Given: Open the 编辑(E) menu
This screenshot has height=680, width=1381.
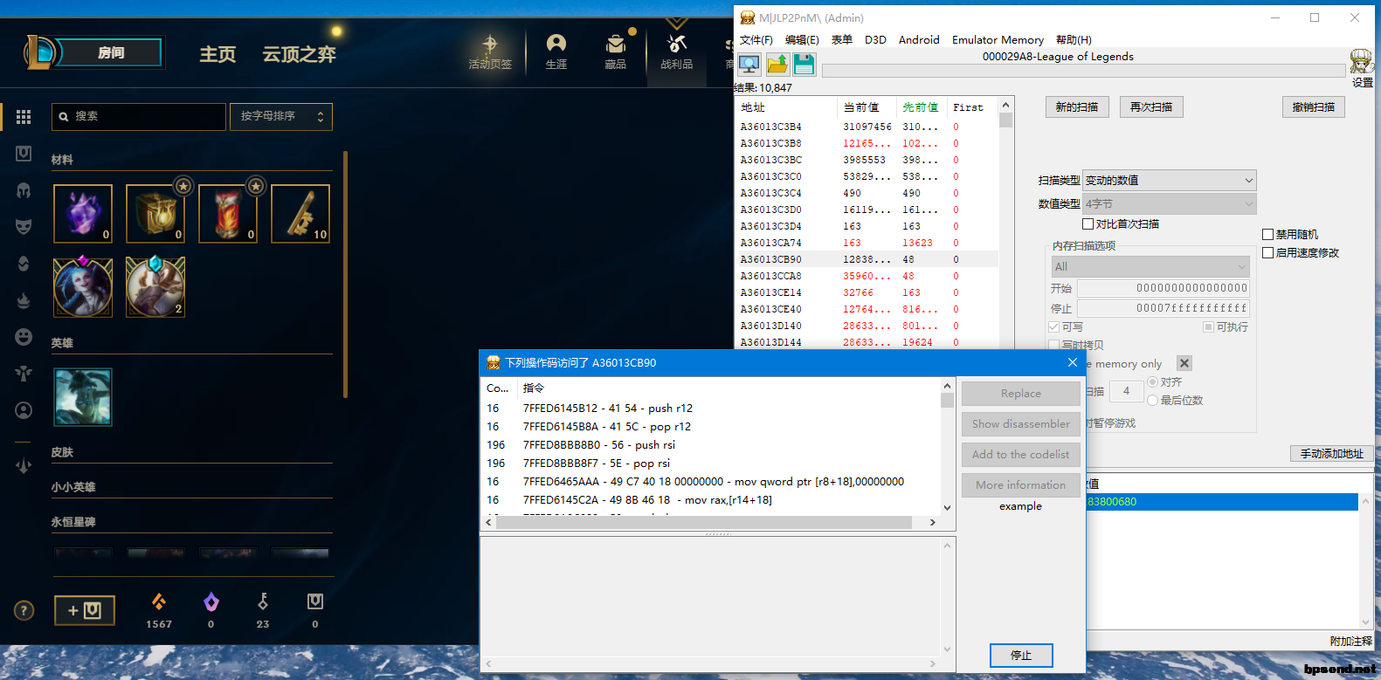Looking at the screenshot, I should click(802, 39).
